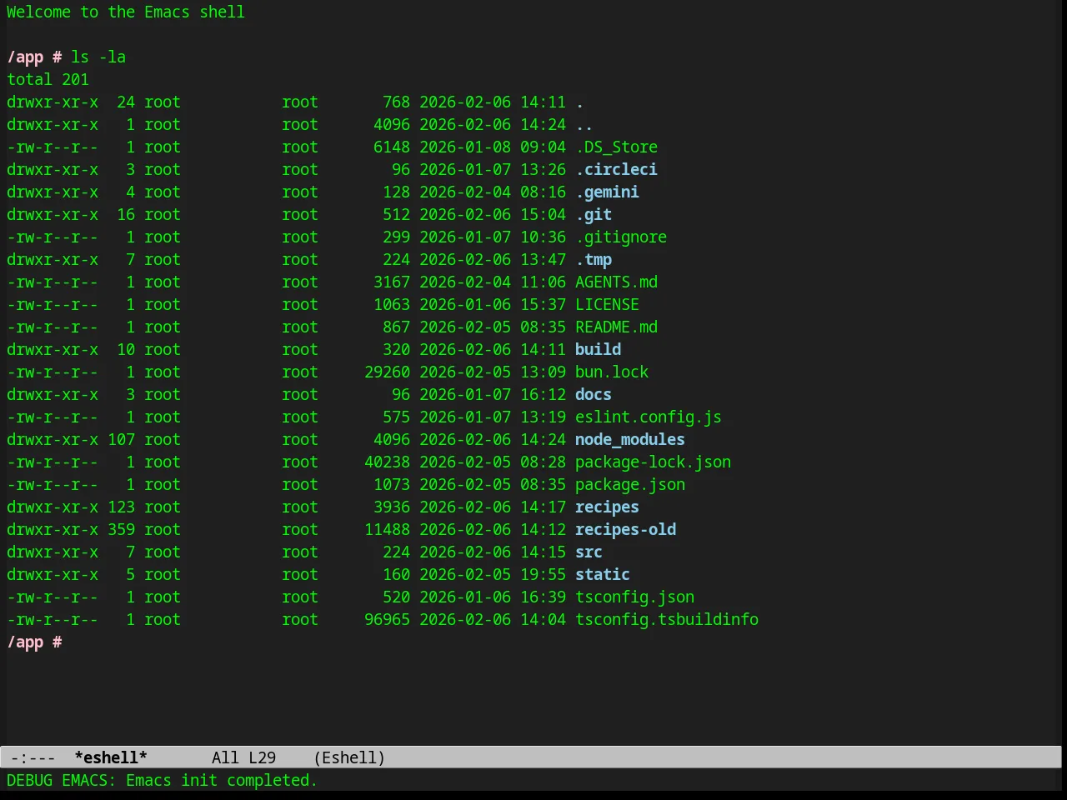Image resolution: width=1067 pixels, height=800 pixels.
Task: Click the 29260 size of bun.lock
Action: pyautogui.click(x=387, y=372)
